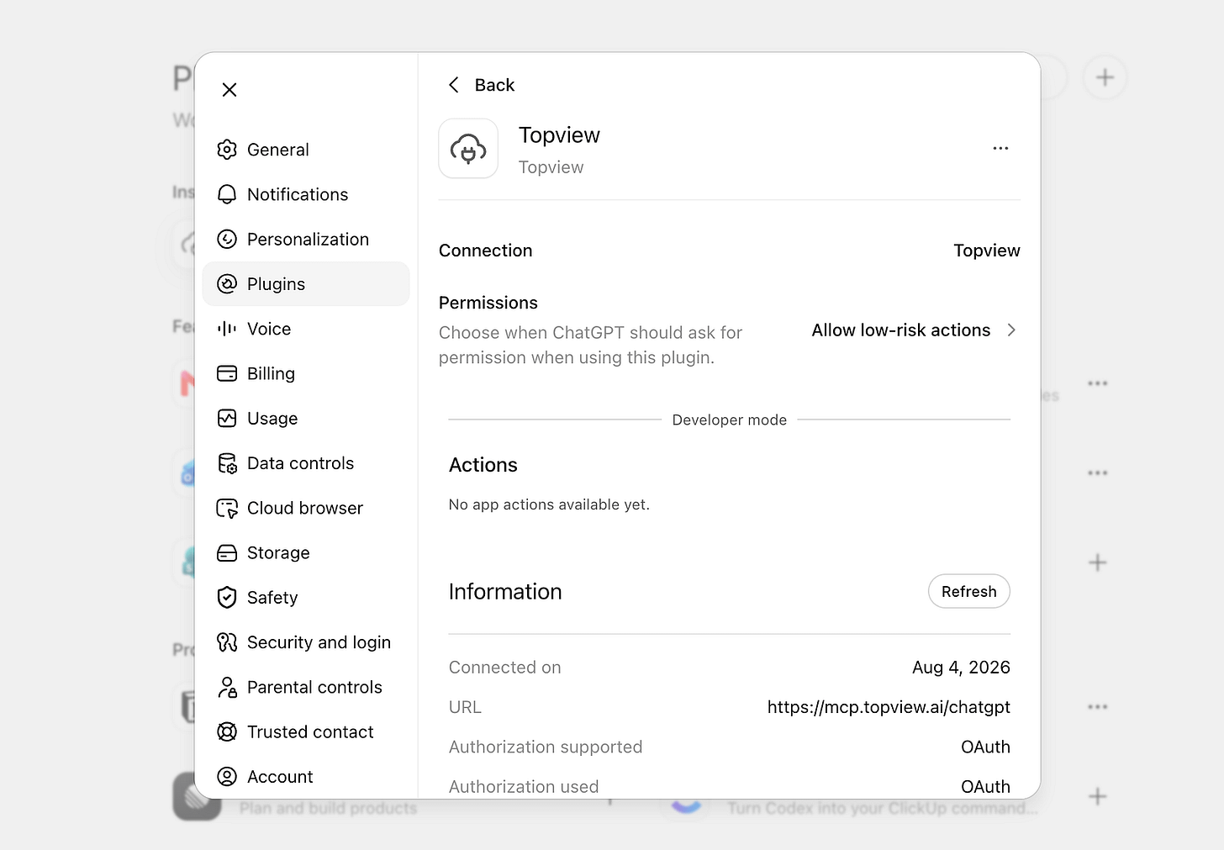Screen dimensions: 1224x850
Task: Click the Developer mode label
Action: click(x=730, y=420)
